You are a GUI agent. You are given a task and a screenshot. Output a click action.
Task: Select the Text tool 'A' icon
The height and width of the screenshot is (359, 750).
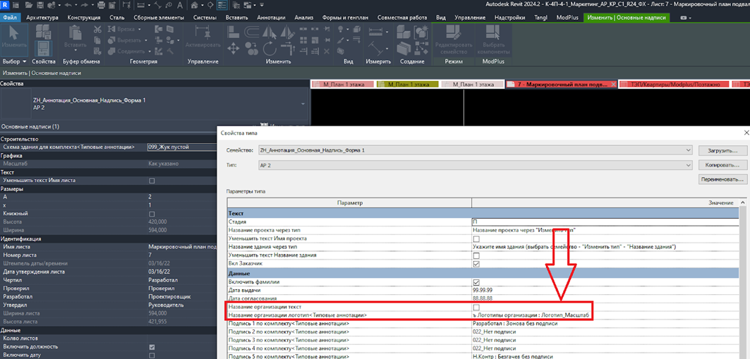pyautogui.click(x=179, y=6)
